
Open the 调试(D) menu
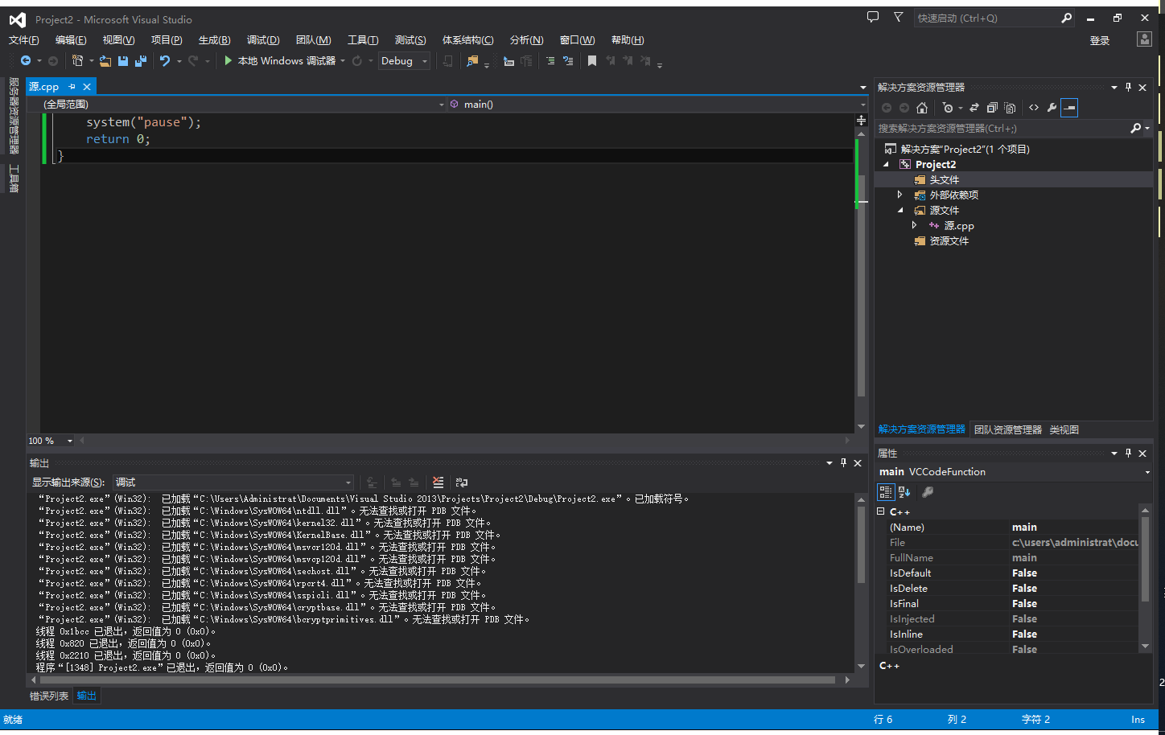tap(262, 39)
